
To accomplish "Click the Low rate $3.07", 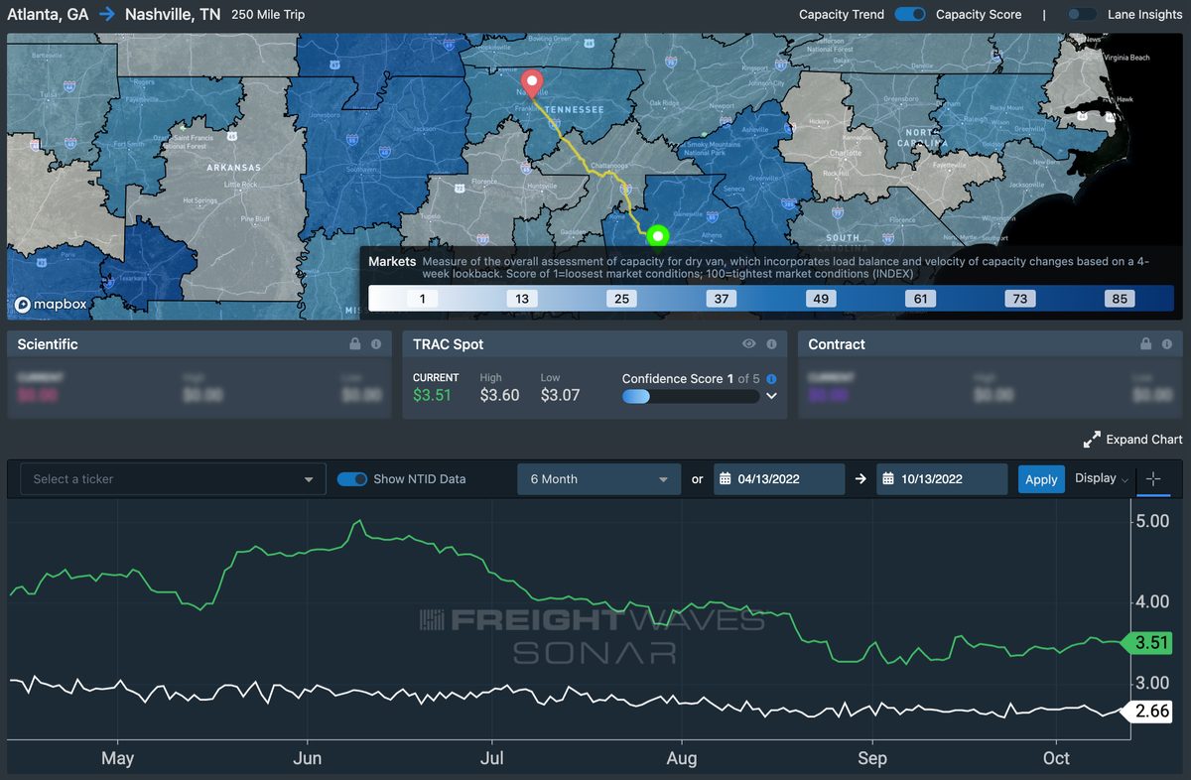I will point(560,395).
